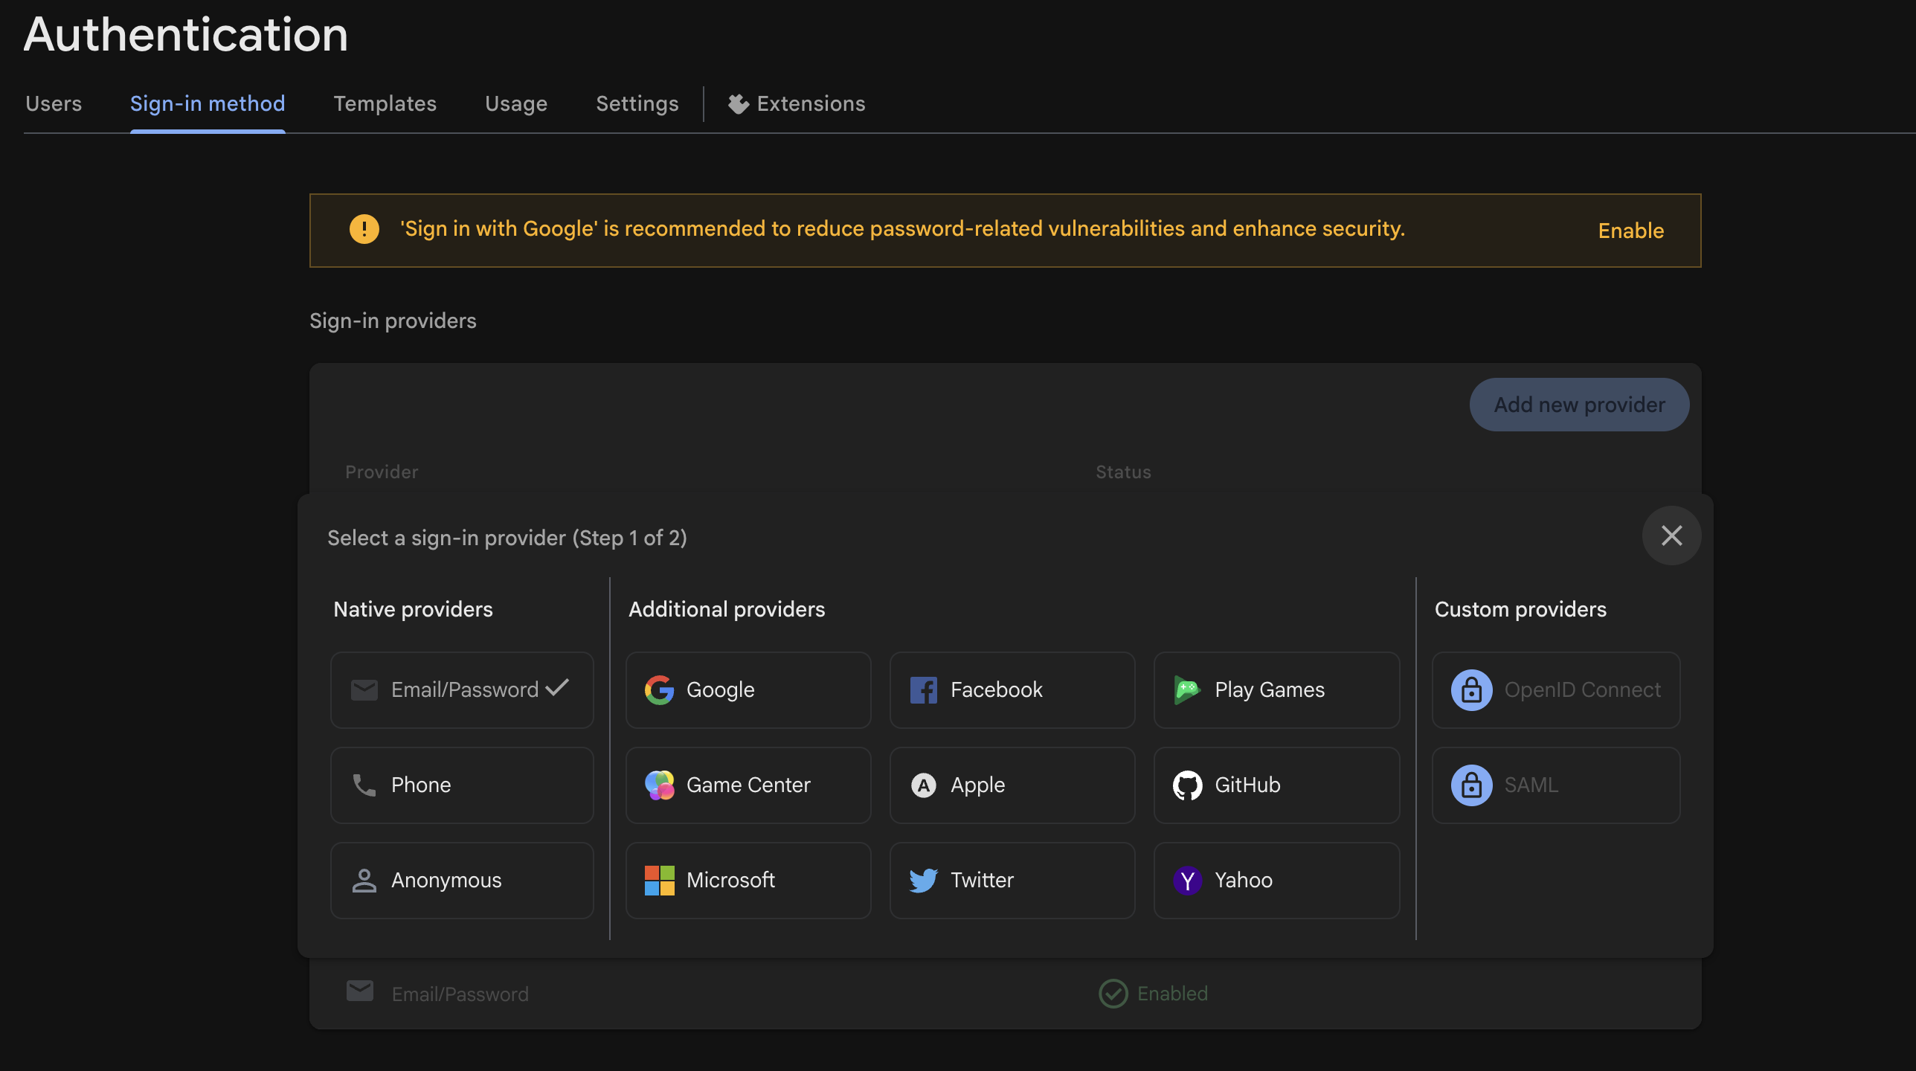
Task: Click the yellow warning exclamation icon
Action: click(364, 229)
